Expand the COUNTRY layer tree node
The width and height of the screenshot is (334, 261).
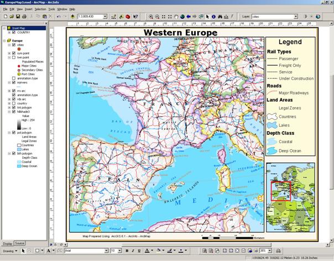coord(8,33)
